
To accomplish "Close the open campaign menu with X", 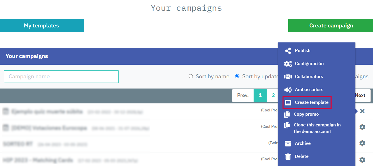I will [x=362, y=111].
